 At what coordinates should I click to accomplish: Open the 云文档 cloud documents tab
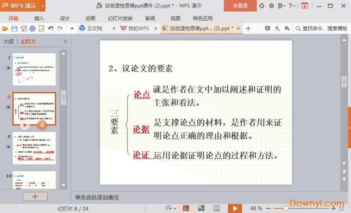click(91, 28)
